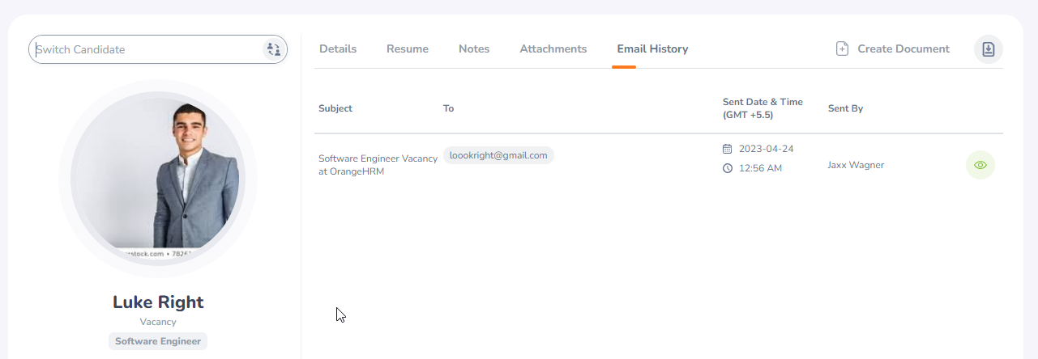Click the clock icon beside 12:56 AM

point(727,168)
